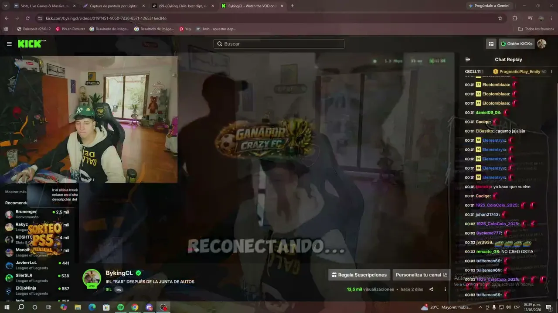Image resolution: width=558 pixels, height=313 pixels.
Task: Open Google Chrome from the taskbar
Action: (135, 307)
